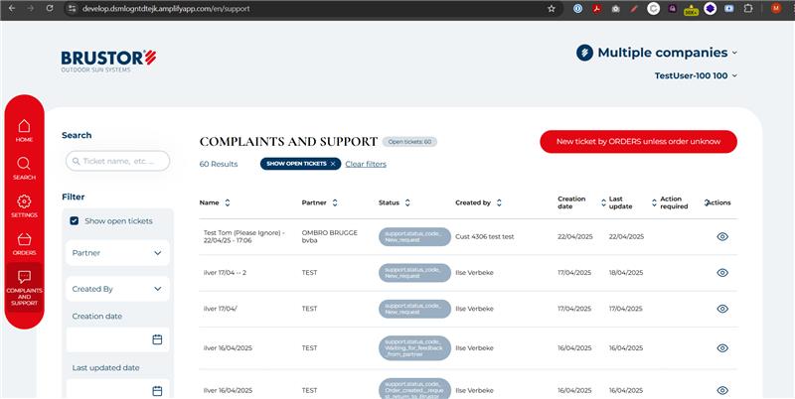This screenshot has height=399, width=795.
Task: Open Home from the red sidebar
Action: (24, 130)
